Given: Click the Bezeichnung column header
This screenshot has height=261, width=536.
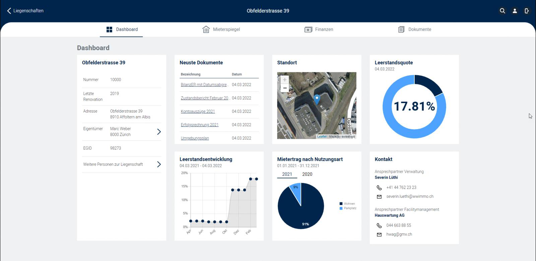Looking at the screenshot, I should click(x=191, y=74).
